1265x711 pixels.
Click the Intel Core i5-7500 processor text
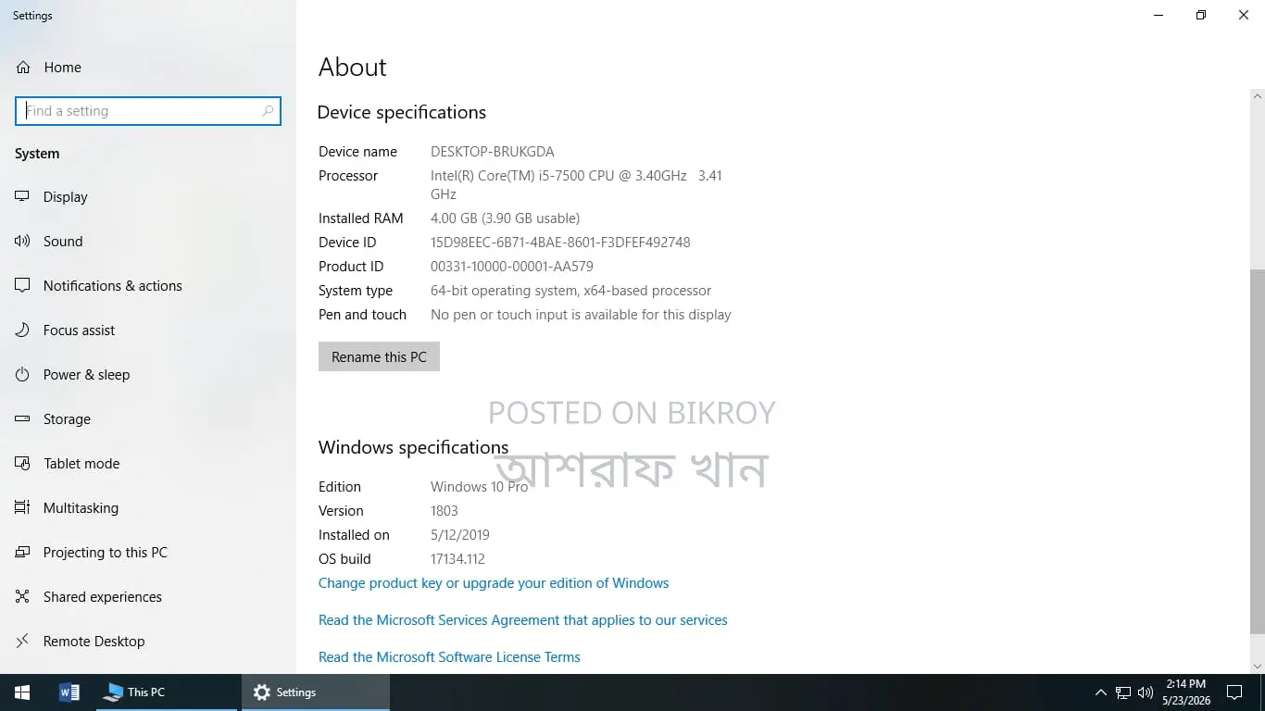point(576,185)
